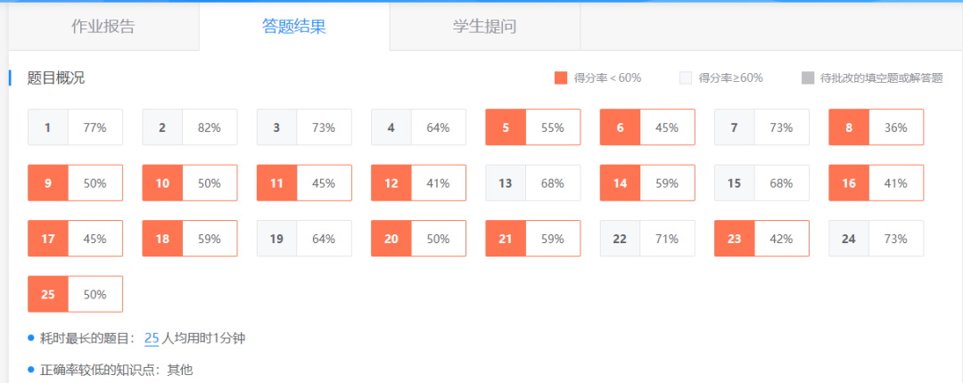Image resolution: width=963 pixels, height=383 pixels.
Task: Select the 答题结果 tab
Action: 293,27
